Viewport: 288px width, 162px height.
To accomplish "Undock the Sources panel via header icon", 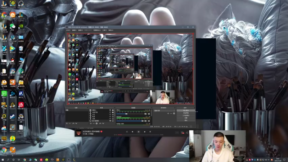I will [114, 108].
